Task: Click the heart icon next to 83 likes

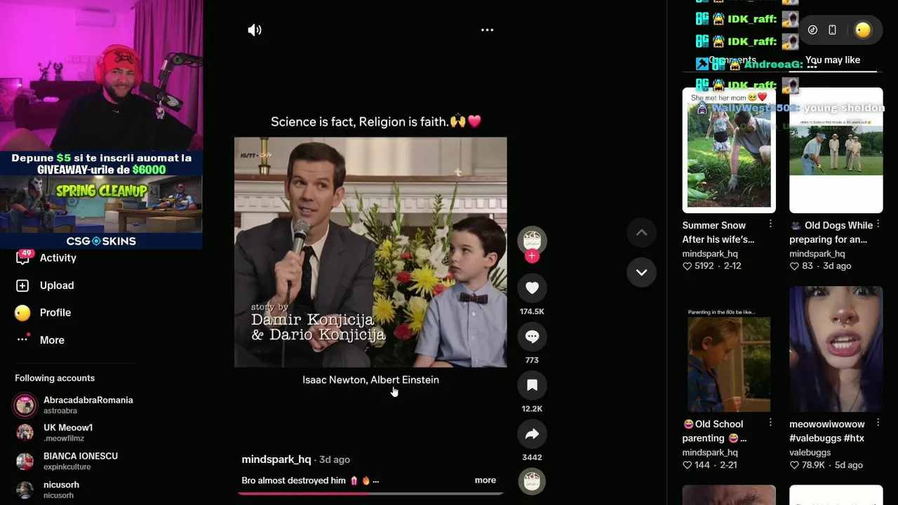Action: [x=794, y=267]
